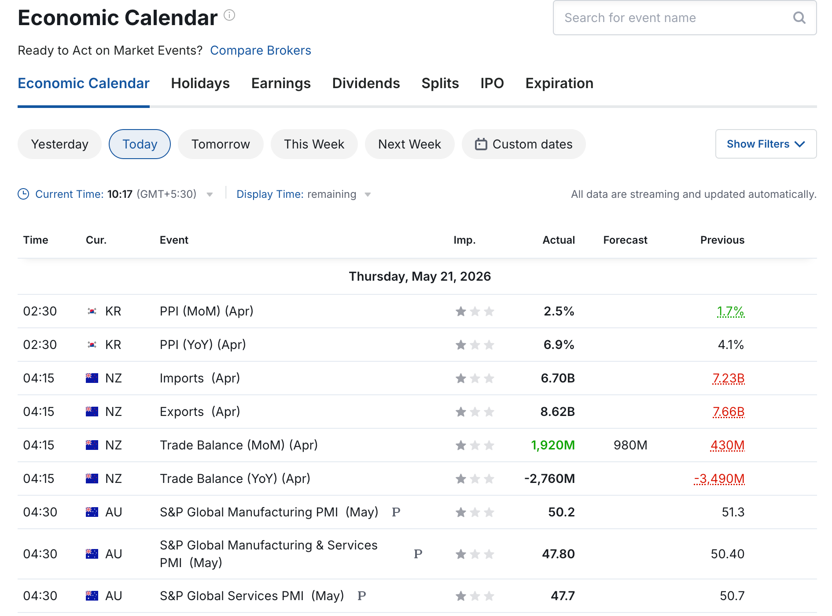This screenshot has height=616, width=832.
Task: Click the New Zealand flag in Imports row
Action: point(92,378)
